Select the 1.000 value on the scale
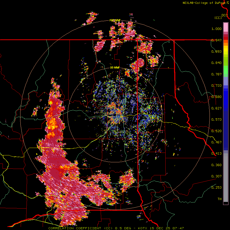 click(216, 29)
